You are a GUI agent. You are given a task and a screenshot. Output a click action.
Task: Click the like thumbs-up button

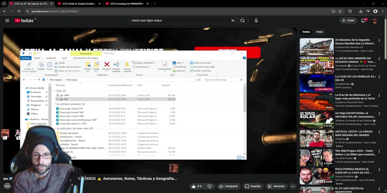coord(197,186)
